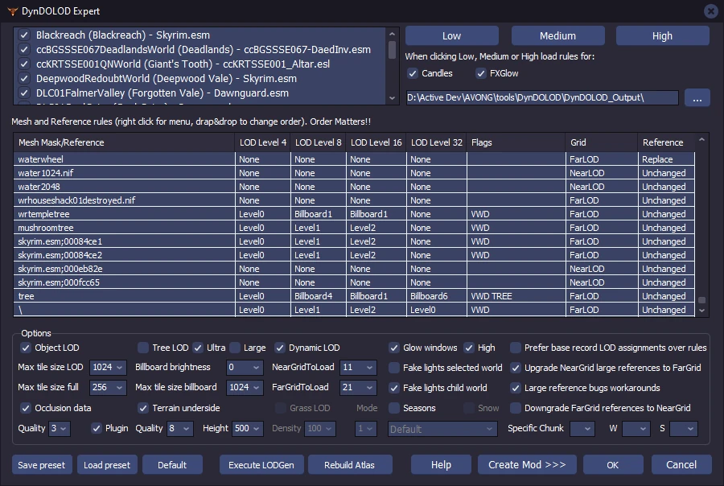
Task: Toggle the Occlusion data checkbox
Action: (x=26, y=408)
